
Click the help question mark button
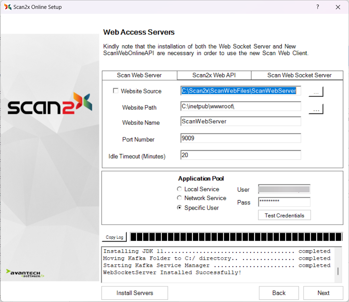pos(317,7)
